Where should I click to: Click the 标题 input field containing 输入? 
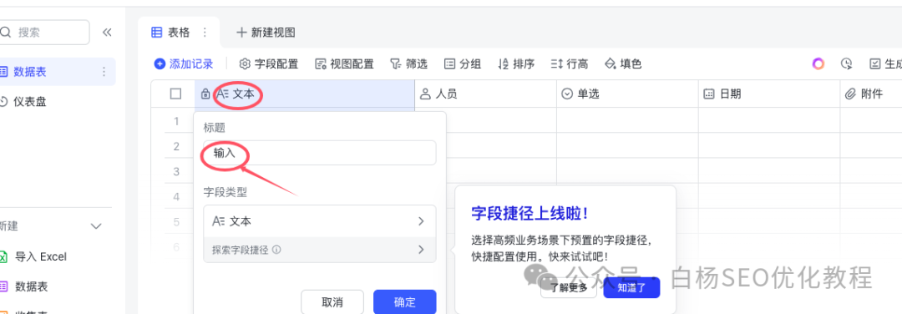320,153
